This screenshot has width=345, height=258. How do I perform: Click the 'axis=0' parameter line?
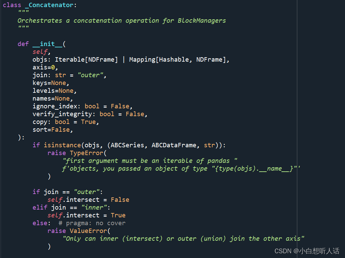[45, 67]
